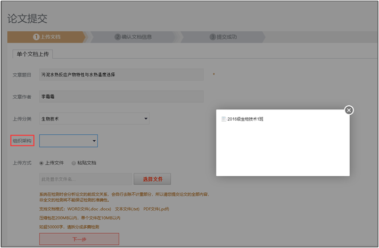This screenshot has width=379, height=248.
Task: Focus the 文章题目 input field
Action: pos(121,74)
